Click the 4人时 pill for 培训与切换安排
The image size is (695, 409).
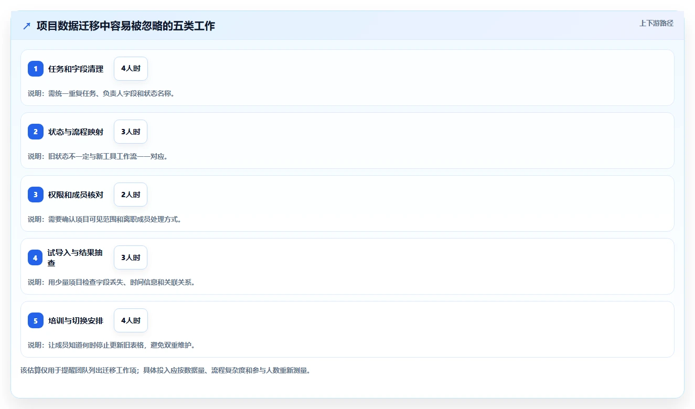(131, 320)
